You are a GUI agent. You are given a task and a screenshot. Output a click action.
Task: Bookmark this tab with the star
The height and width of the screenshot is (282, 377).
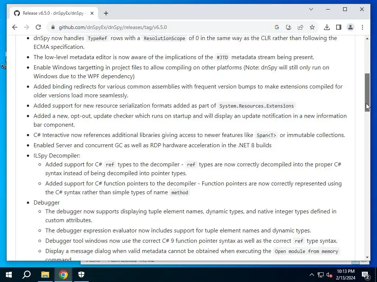[x=312, y=27]
